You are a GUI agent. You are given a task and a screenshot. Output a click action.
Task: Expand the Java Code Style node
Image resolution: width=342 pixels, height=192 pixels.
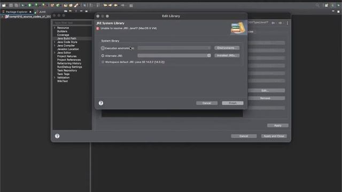click(55, 42)
